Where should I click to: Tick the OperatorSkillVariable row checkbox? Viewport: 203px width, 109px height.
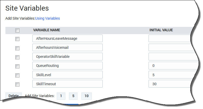[17, 57]
